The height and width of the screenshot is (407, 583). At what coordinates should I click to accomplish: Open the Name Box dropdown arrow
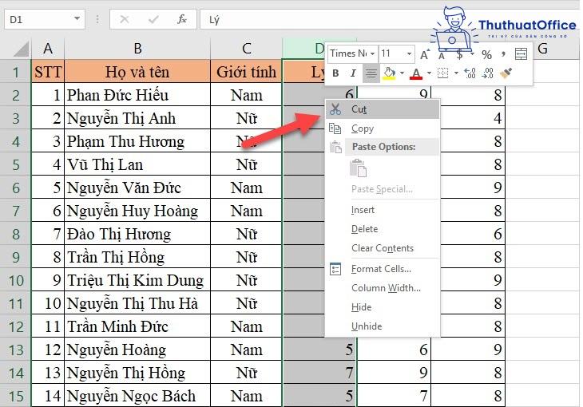click(77, 18)
